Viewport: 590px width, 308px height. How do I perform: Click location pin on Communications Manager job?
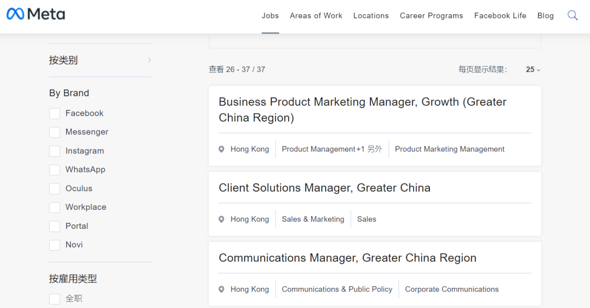pos(221,289)
